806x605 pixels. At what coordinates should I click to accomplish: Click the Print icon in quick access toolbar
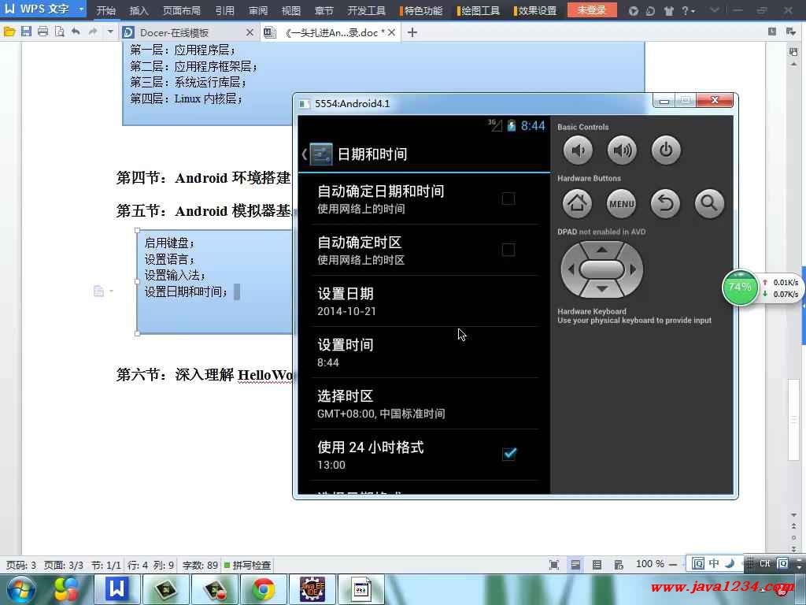[43, 32]
